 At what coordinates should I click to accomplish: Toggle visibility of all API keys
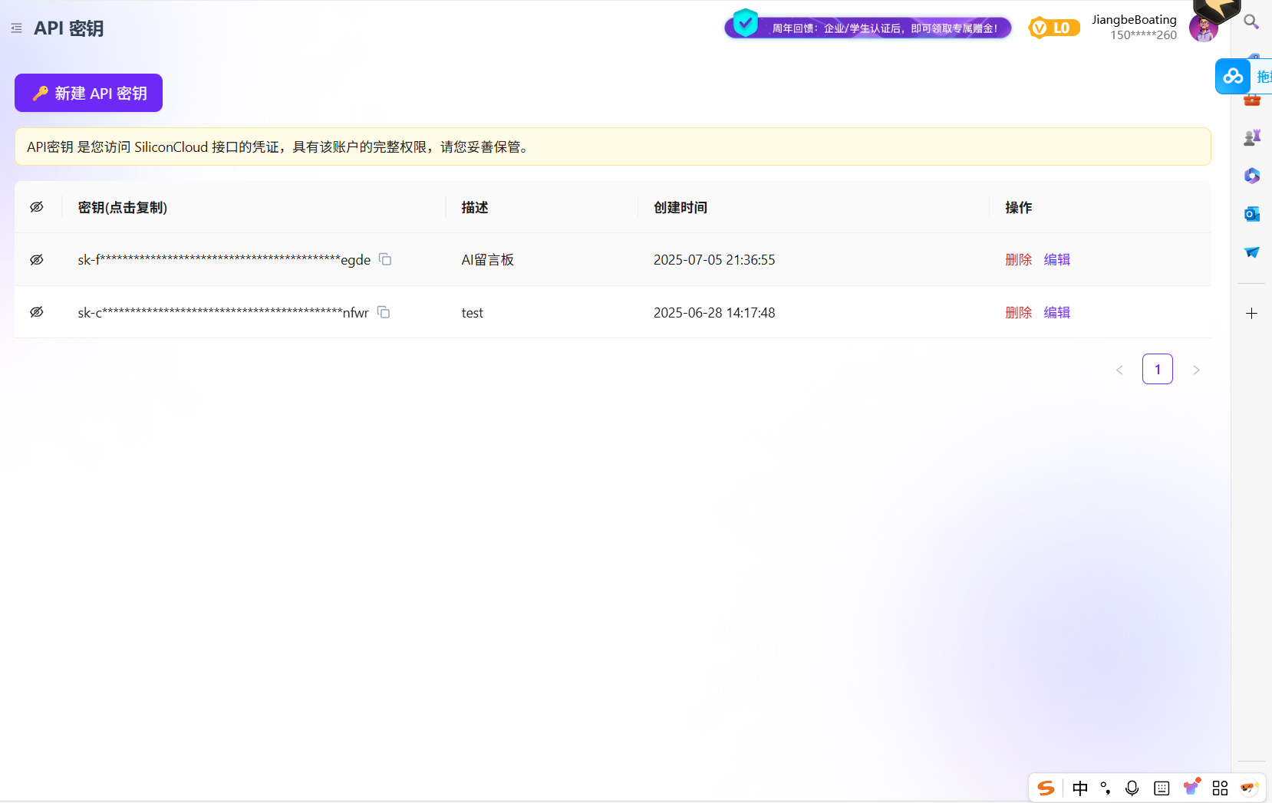[x=37, y=206]
